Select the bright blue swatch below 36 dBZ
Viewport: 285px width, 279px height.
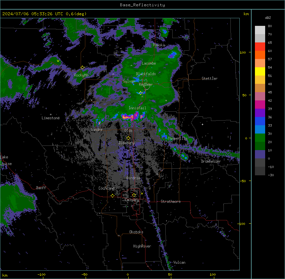coord(260,121)
